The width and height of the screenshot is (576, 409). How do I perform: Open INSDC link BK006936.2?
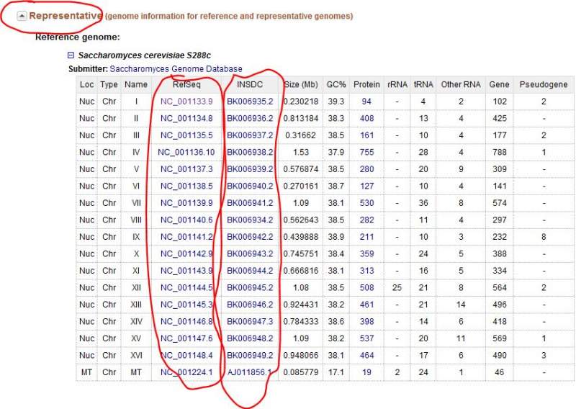(x=250, y=118)
